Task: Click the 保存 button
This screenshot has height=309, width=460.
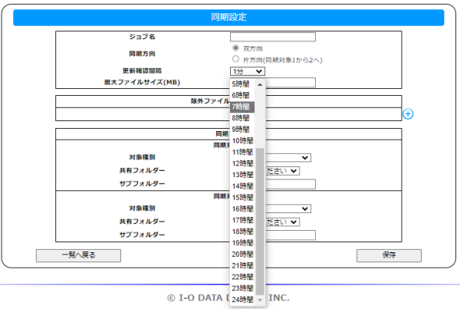Action: coord(388,255)
